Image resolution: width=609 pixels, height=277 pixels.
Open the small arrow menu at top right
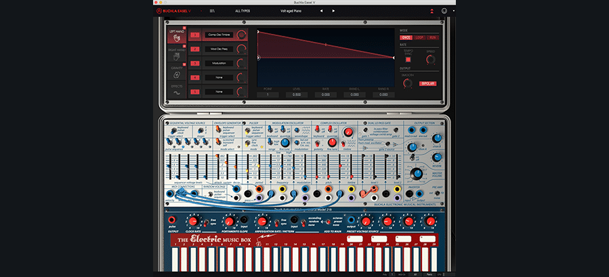pyautogui.click(x=453, y=11)
